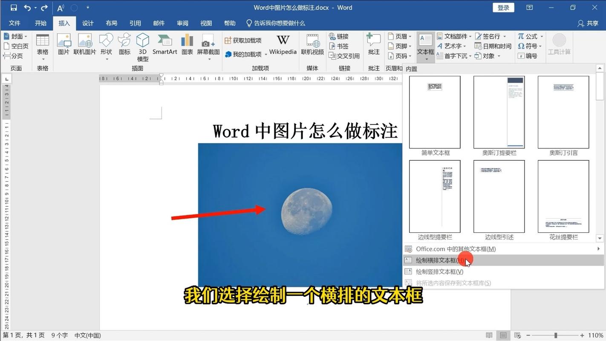The width and height of the screenshot is (606, 341).
Task: Click the 公式 equation button
Action: [531, 36]
